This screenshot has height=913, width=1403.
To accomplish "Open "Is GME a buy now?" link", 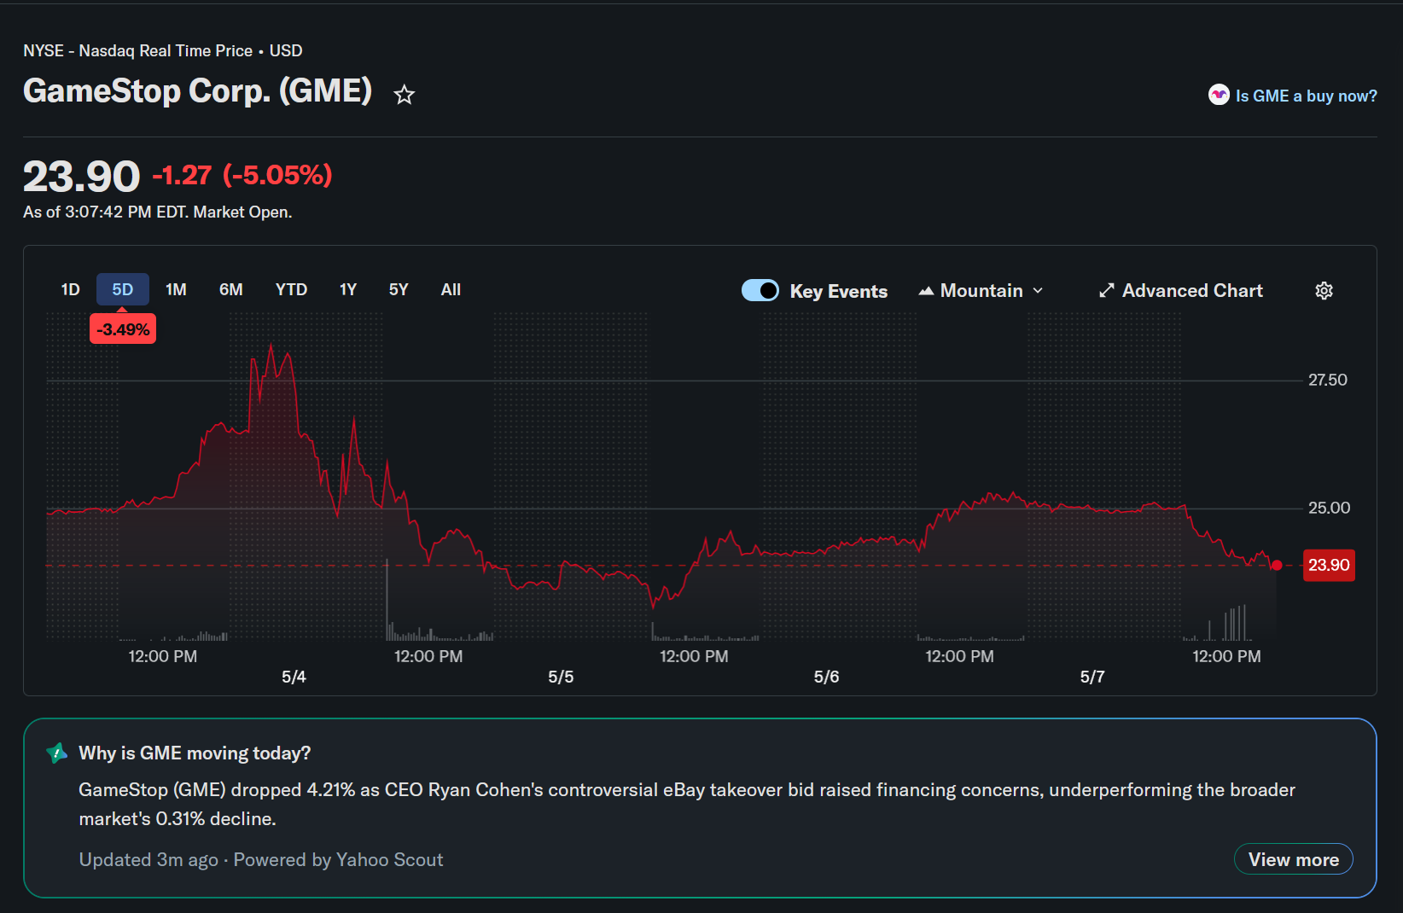I will pyautogui.click(x=1306, y=96).
